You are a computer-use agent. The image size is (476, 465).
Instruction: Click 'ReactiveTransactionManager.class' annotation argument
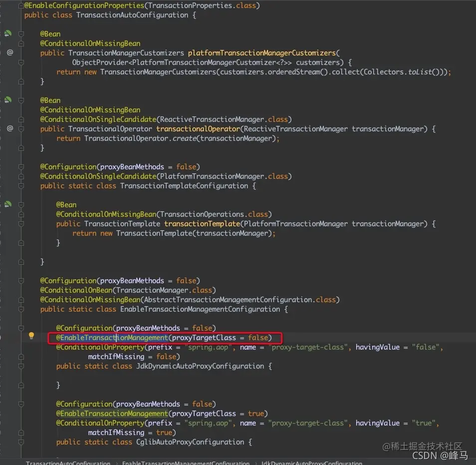[x=224, y=119]
